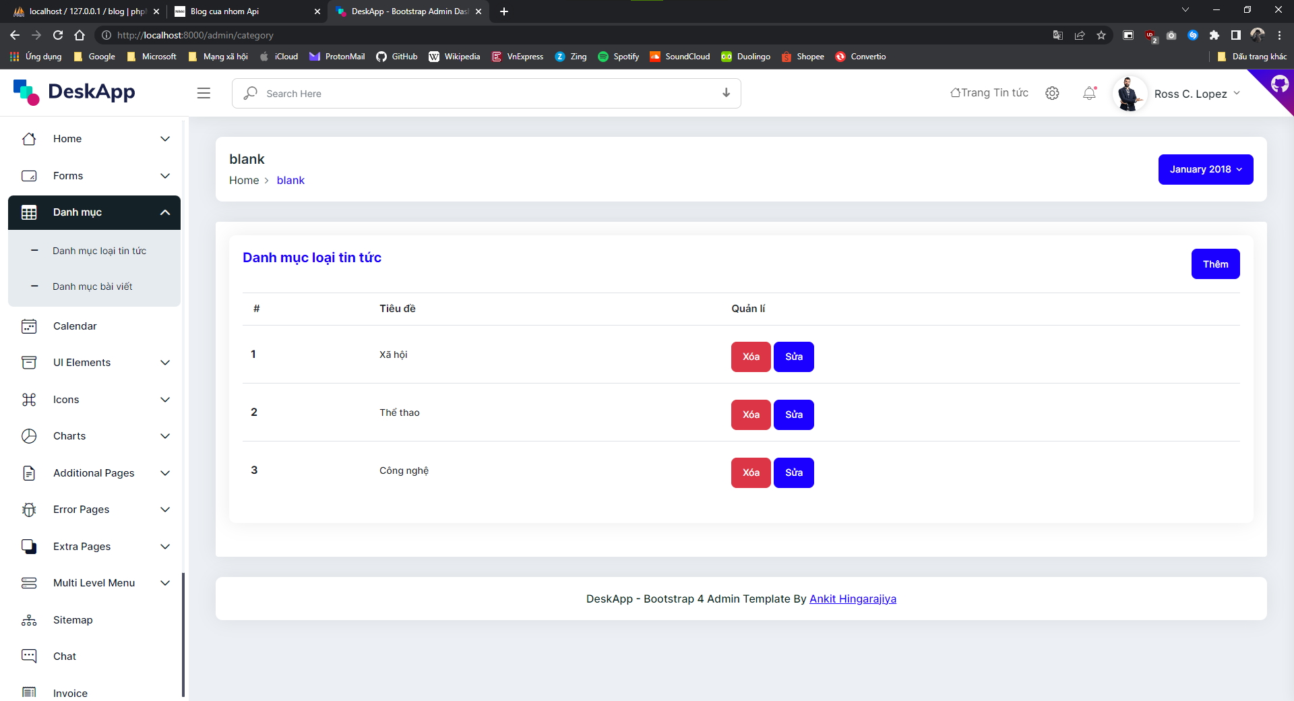This screenshot has height=701, width=1294.
Task: Click the Home breadcrumb link
Action: pyautogui.click(x=244, y=180)
